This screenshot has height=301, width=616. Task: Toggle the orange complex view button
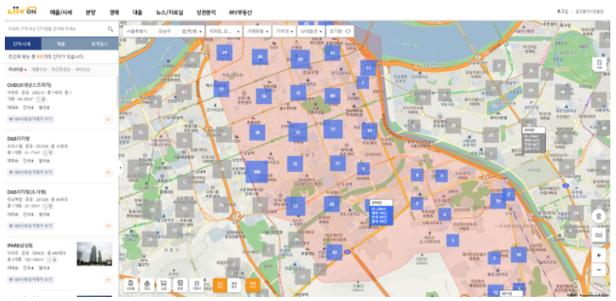[220, 285]
